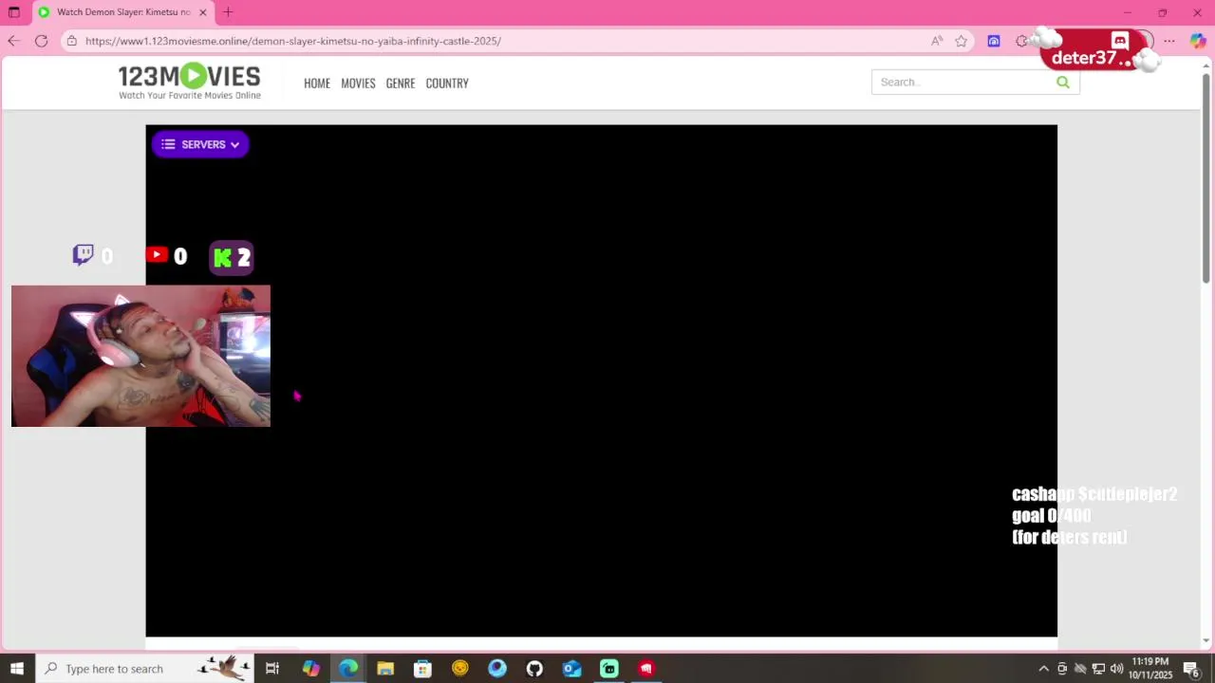Open the teal taskbar app icon
Image resolution: width=1215 pixels, height=683 pixels.
[609, 669]
